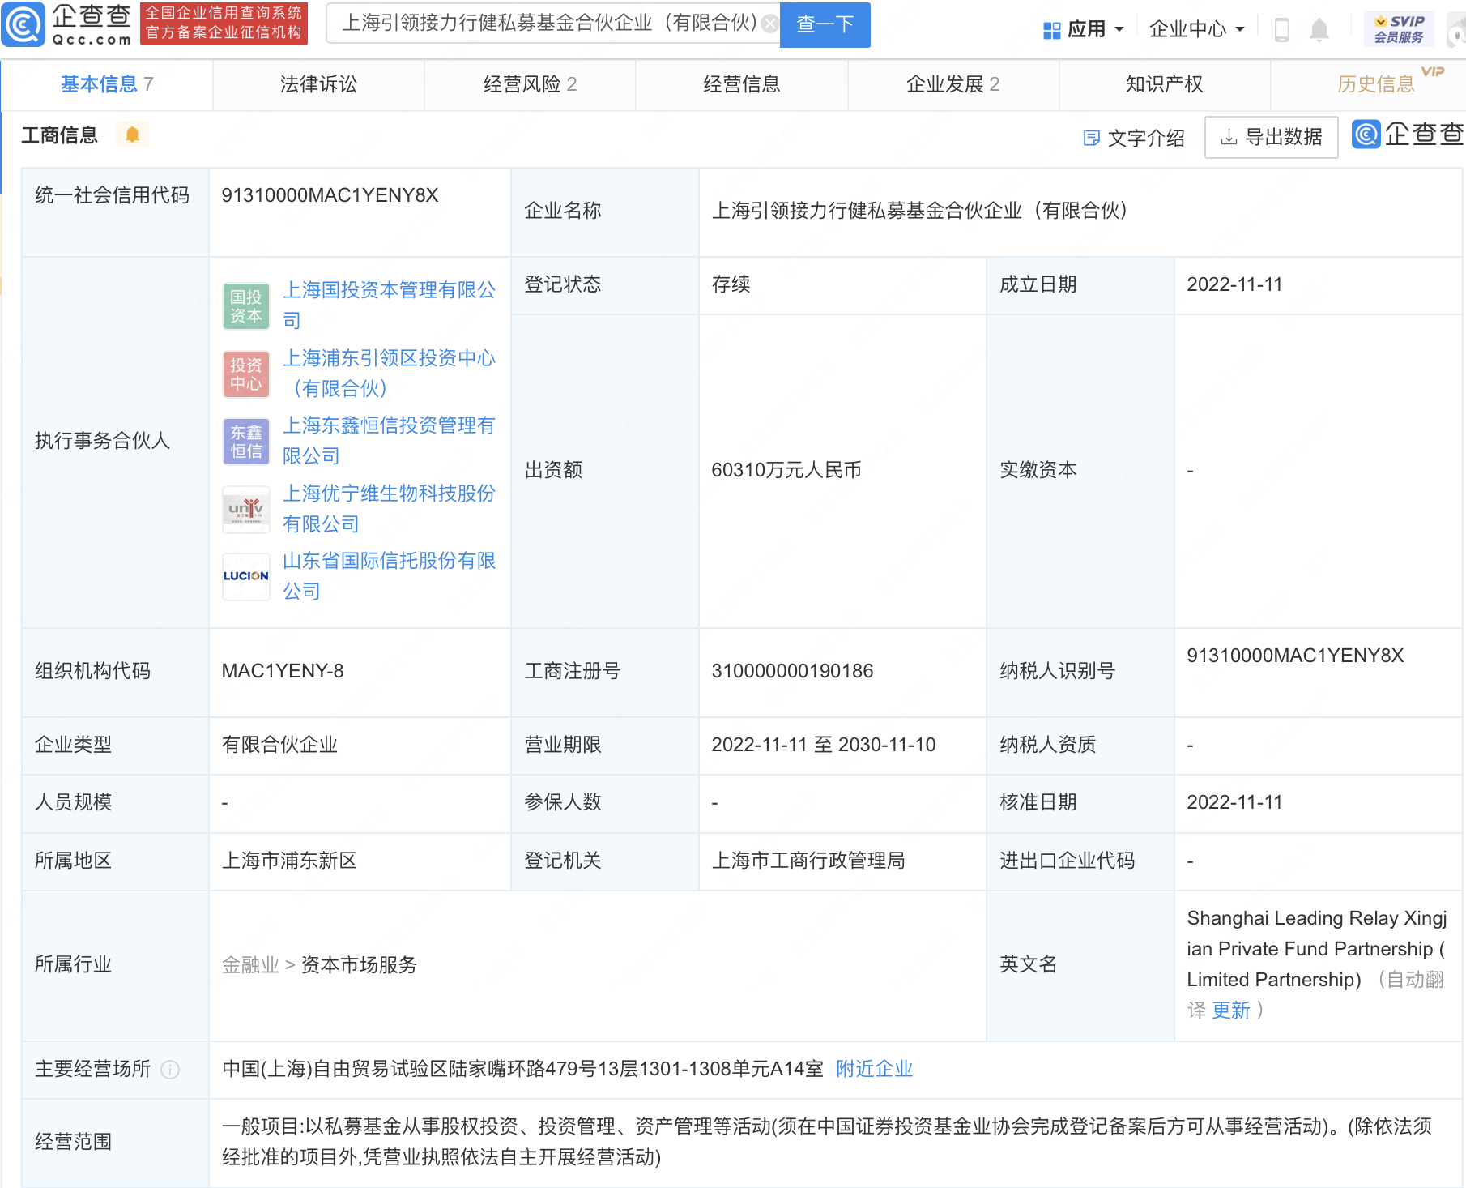Open the 附近企业 link
The width and height of the screenshot is (1466, 1188).
point(875,1069)
